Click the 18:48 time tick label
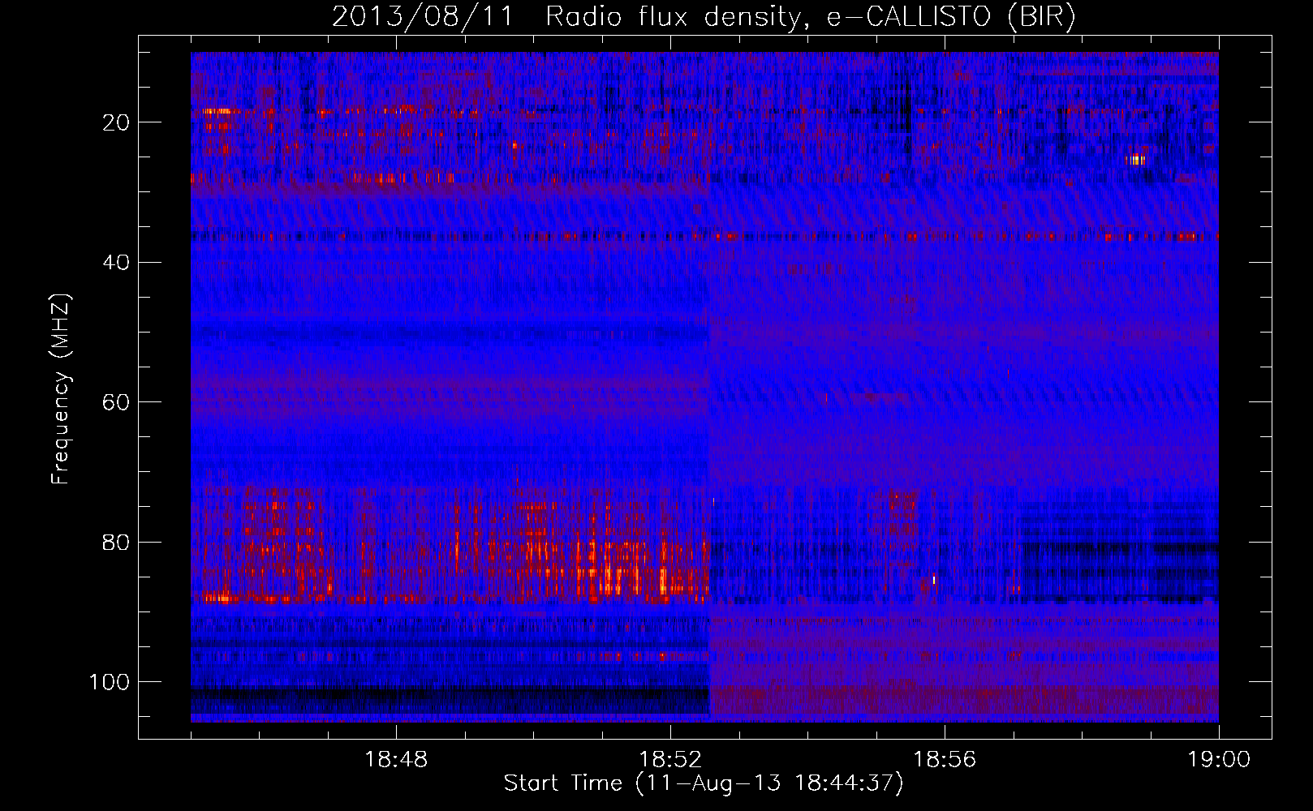 pyautogui.click(x=396, y=760)
